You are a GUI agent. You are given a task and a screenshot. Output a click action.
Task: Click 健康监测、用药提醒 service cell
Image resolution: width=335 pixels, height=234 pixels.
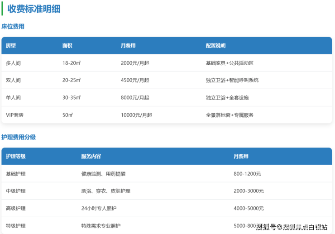[103, 174]
